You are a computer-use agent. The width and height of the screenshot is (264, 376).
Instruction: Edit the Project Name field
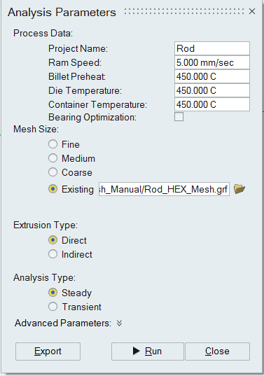click(212, 48)
